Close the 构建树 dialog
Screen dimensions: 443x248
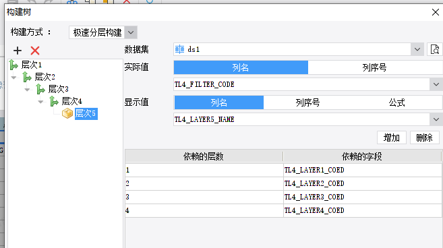click(436, 12)
